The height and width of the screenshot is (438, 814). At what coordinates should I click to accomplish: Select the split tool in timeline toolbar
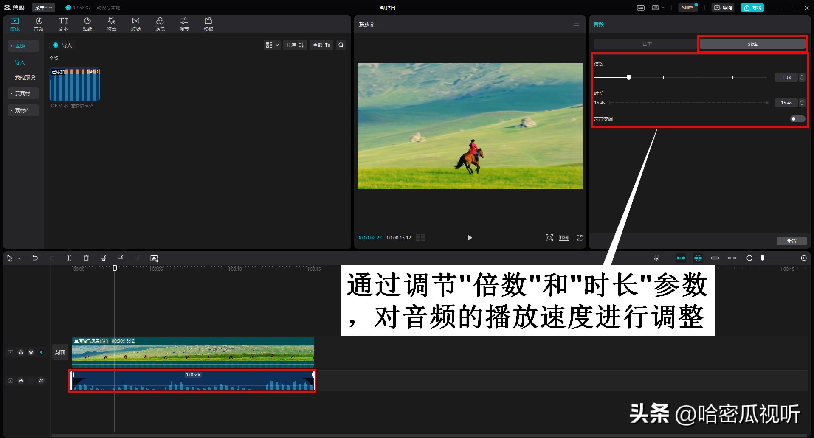coord(69,258)
